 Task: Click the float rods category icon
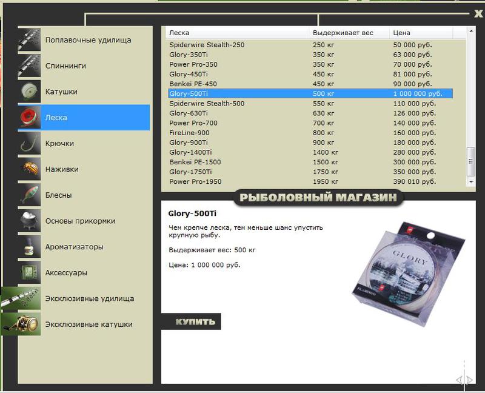click(29, 39)
